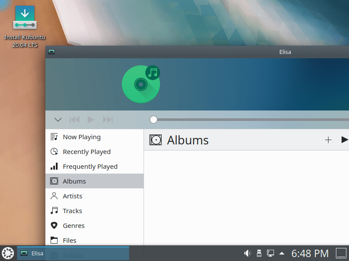Open the Now Playing view
349x261 pixels.
click(x=94, y=137)
